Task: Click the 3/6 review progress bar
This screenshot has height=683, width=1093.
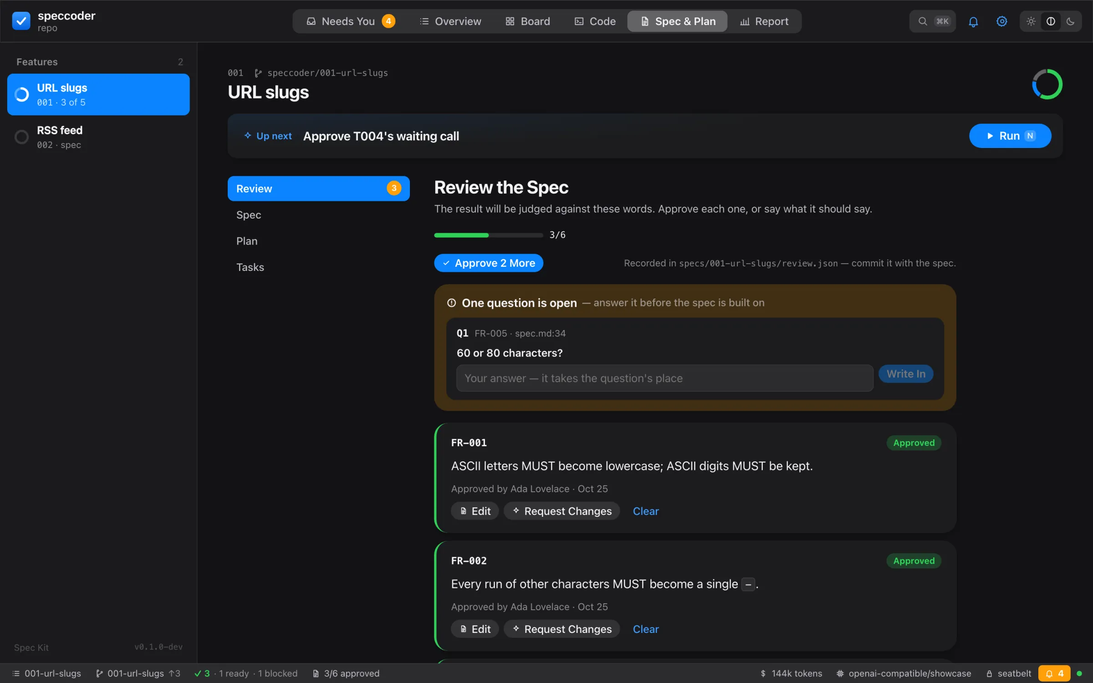Action: point(488,235)
